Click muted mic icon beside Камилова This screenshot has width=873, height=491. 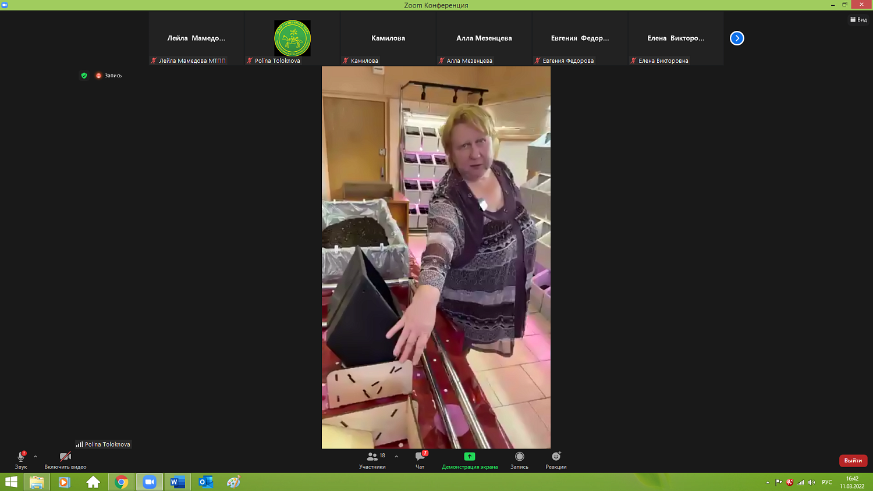coord(346,61)
